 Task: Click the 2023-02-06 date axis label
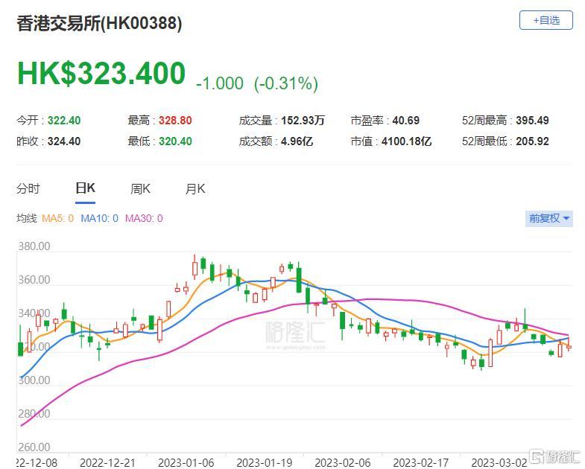[343, 462]
